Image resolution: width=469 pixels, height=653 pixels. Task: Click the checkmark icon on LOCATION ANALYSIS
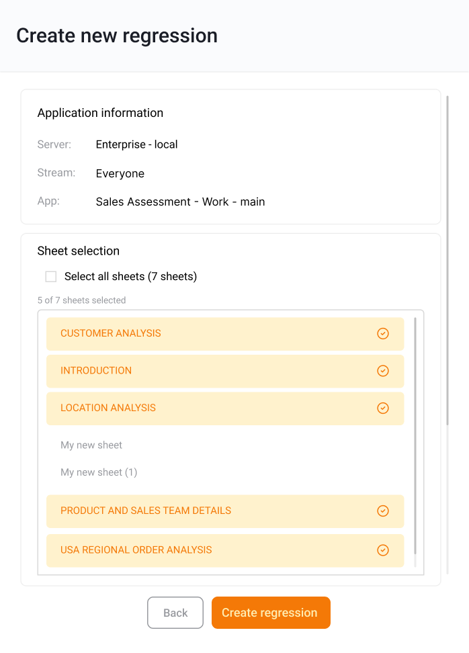click(383, 408)
